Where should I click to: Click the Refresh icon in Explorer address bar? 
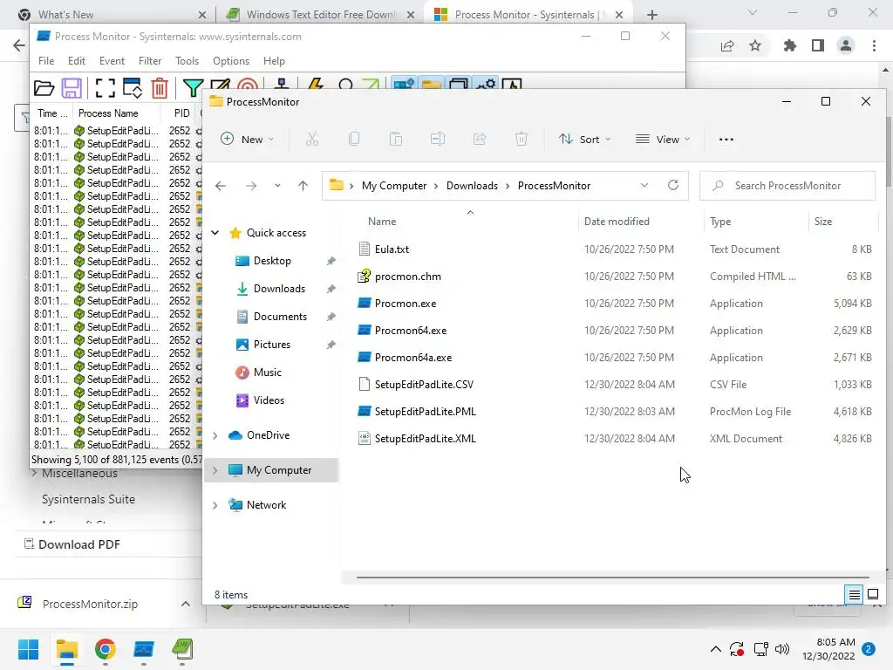[x=673, y=185]
